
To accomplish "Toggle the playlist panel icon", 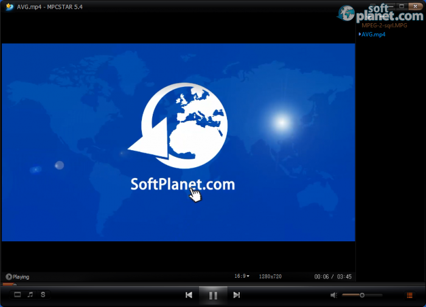I will [410, 295].
